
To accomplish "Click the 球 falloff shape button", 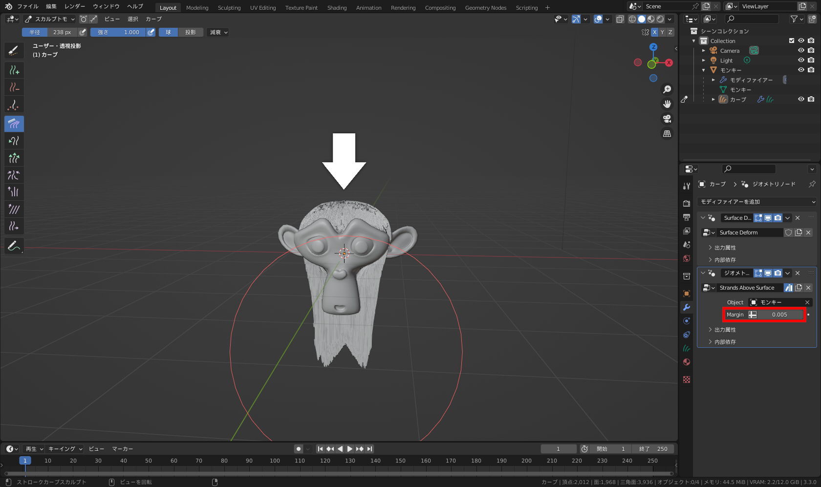I will click(168, 32).
